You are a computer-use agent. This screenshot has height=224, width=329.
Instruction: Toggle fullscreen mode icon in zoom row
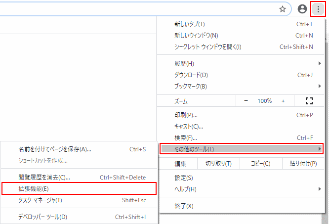[310, 101]
